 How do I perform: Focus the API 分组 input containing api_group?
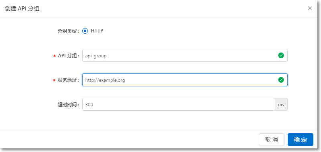coord(185,55)
